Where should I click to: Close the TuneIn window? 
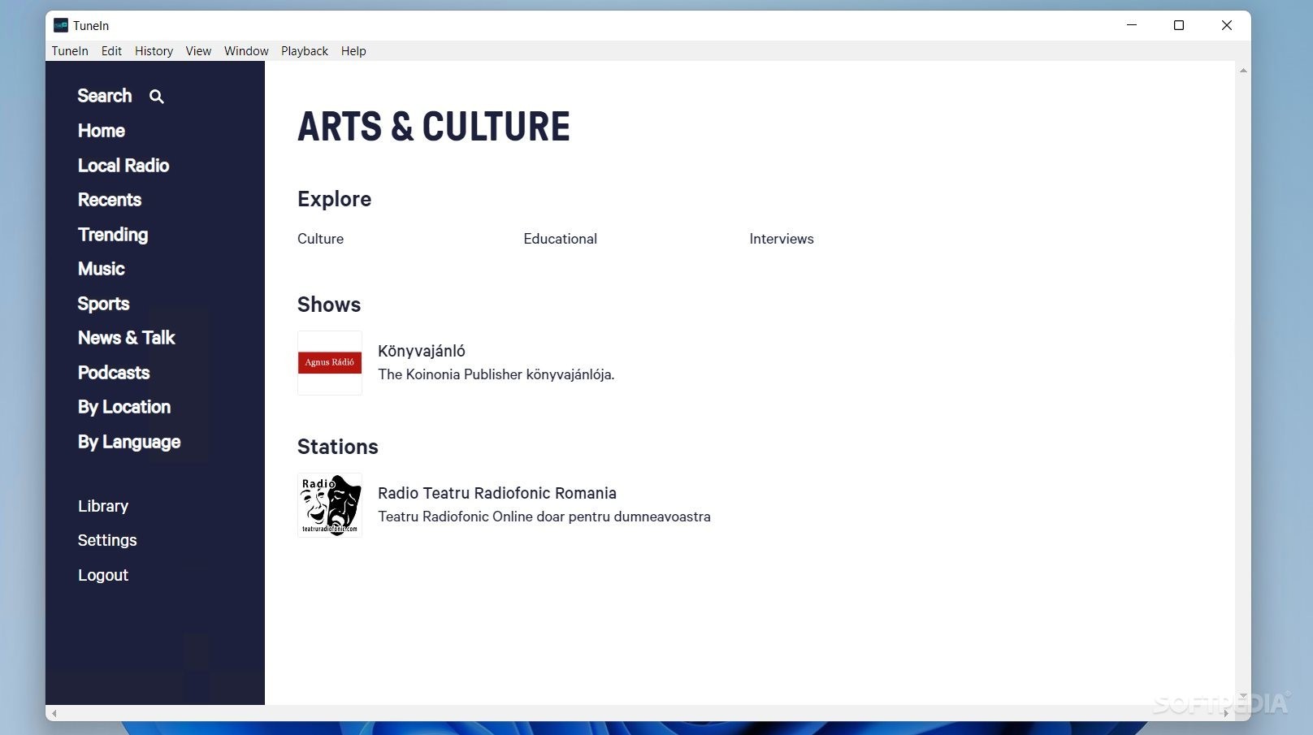coord(1227,25)
